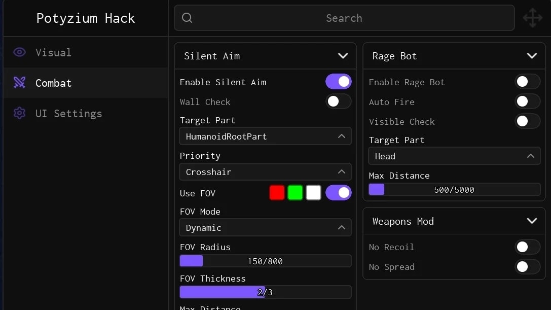The height and width of the screenshot is (310, 551).
Task: Turn off the Use FOV toggle
Action: [x=339, y=192]
